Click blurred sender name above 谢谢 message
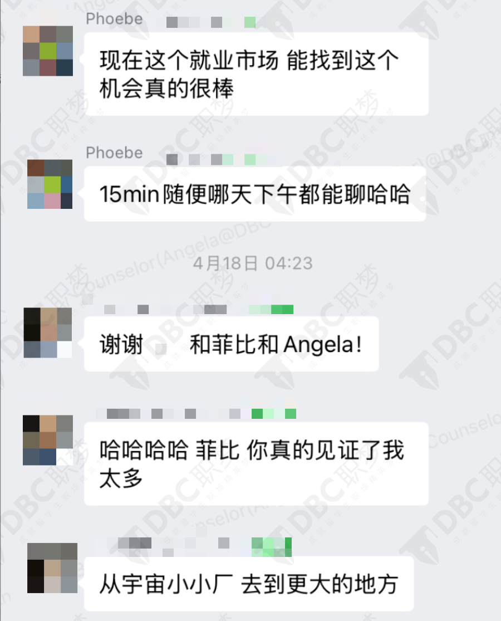The image size is (501, 621). pyautogui.click(x=198, y=309)
